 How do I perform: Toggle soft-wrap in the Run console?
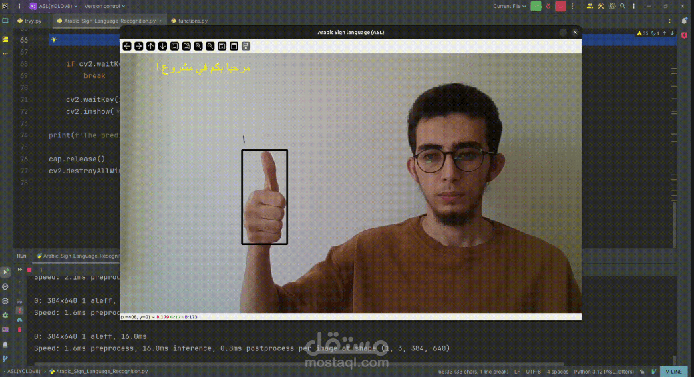coord(19,301)
